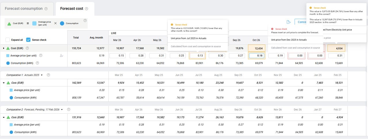Click help icon next to live Average price (per unit)
Screen dimensions: 368x139
(41, 56)
